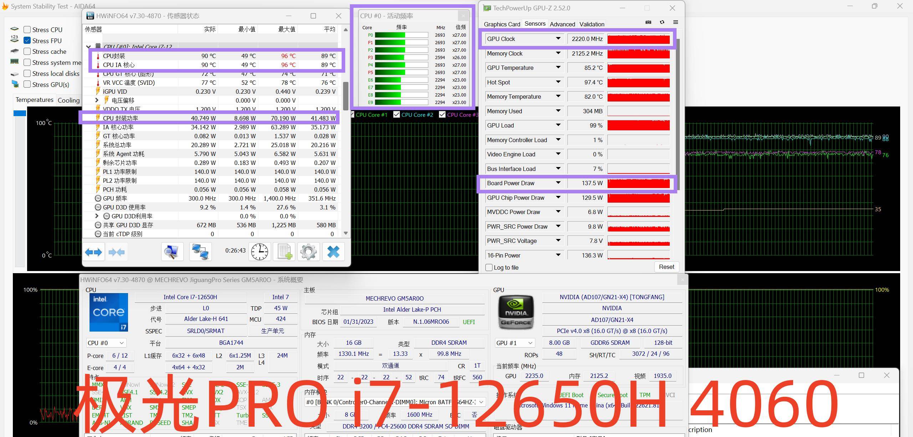
Task: Click the GPU-Z refresh icon
Action: (x=662, y=22)
